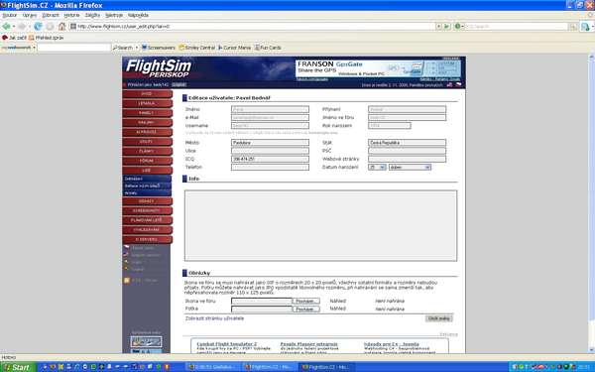
Task: Go to the Home page icon
Action: [62, 27]
